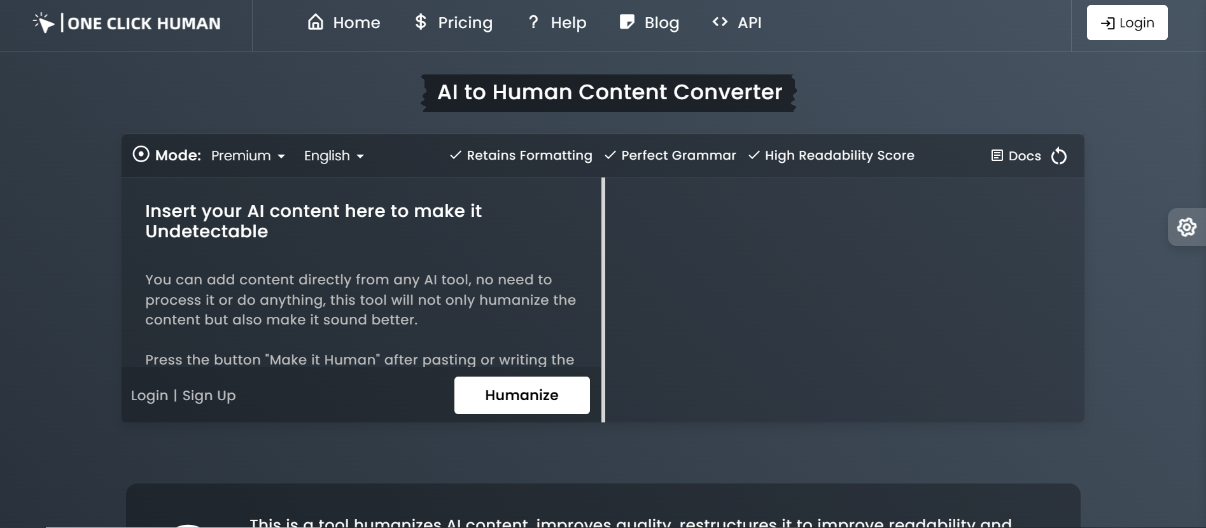Click the High Readability Score label
The image size is (1206, 528).
839,155
